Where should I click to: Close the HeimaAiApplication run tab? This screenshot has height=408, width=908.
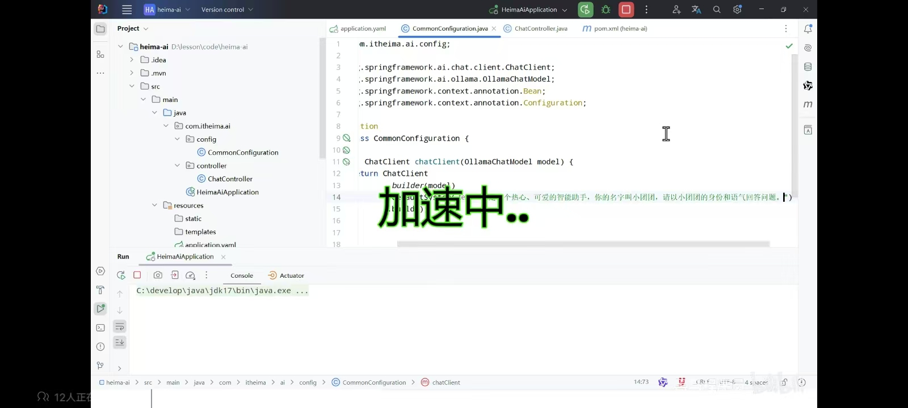click(223, 257)
